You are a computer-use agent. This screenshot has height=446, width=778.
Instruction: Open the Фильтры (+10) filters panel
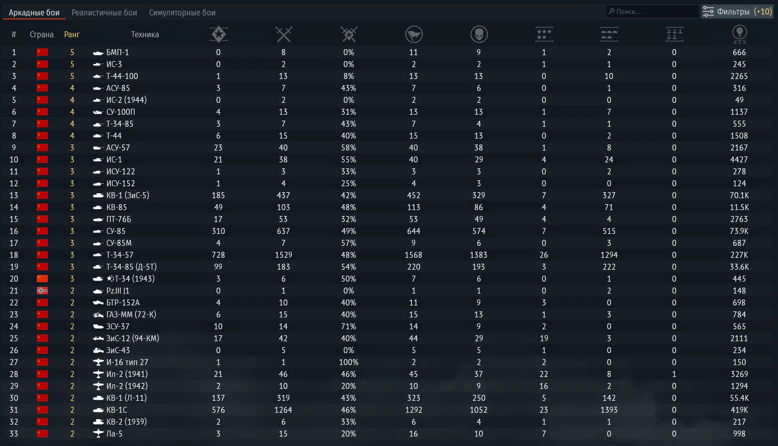737,11
